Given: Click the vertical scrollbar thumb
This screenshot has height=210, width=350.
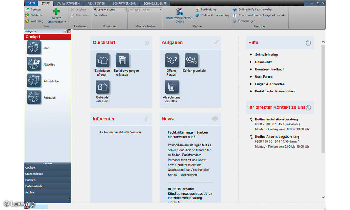Looking at the screenshot, I should (323, 99).
